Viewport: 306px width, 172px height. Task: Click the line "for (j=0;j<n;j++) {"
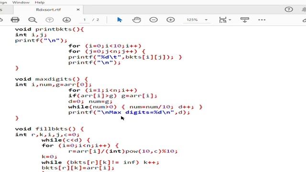coord(107,52)
